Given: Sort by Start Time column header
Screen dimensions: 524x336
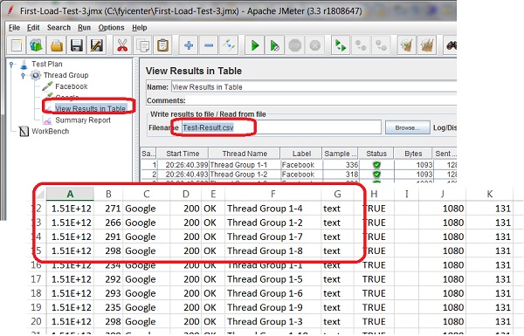Looking at the screenshot, I should click(x=183, y=154).
